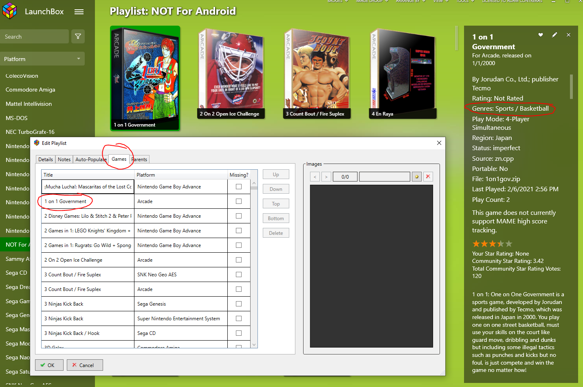
Task: Click the Search input field
Action: point(34,37)
